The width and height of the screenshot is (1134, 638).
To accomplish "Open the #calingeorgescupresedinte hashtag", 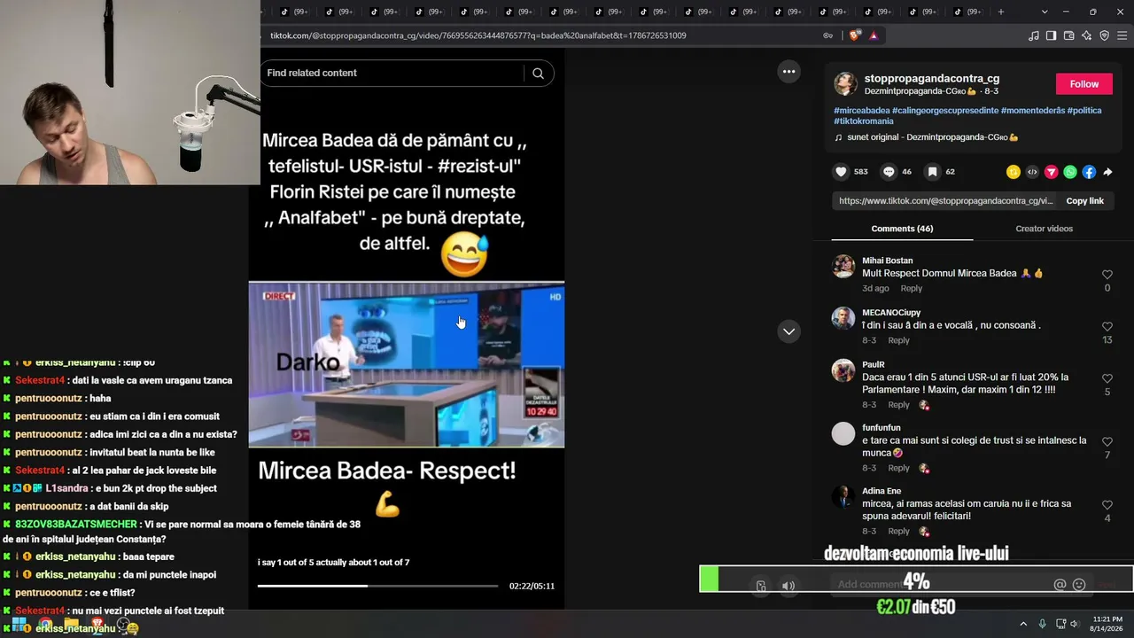I will pos(945,111).
